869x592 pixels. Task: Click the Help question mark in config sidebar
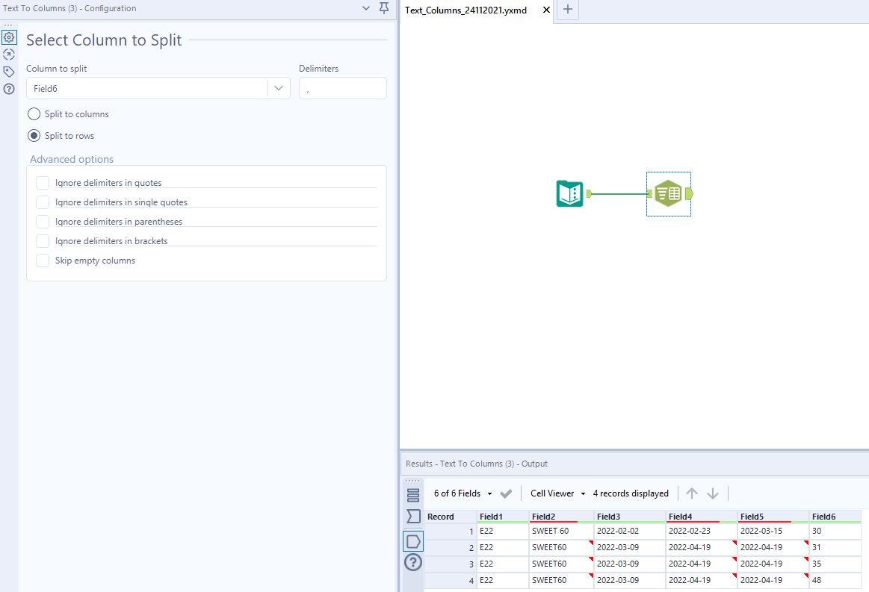pos(9,89)
